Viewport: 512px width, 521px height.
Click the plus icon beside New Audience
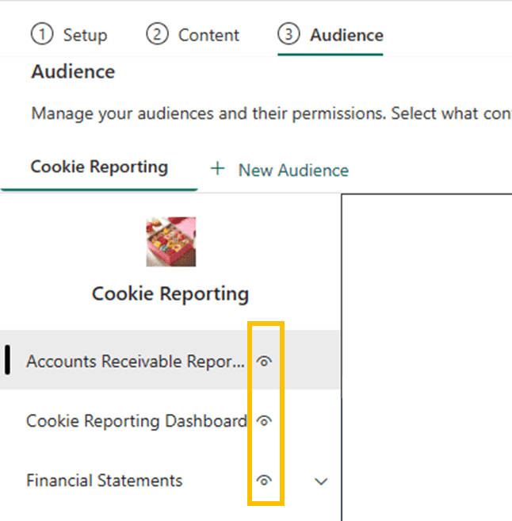[x=217, y=170]
